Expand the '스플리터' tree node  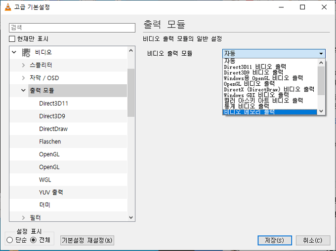23,65
